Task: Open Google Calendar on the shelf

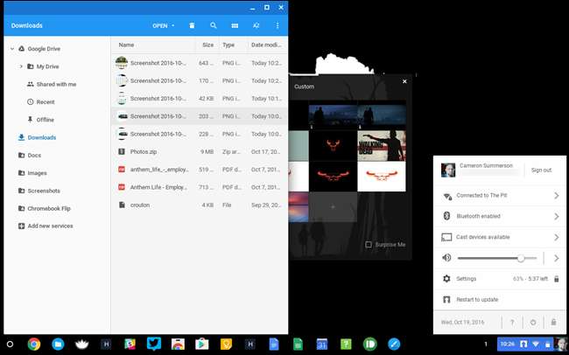Action: pos(322,345)
